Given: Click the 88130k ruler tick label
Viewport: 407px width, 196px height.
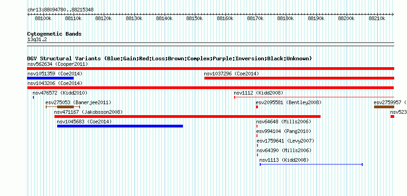Looking at the screenshot, I should coord(134,18).
